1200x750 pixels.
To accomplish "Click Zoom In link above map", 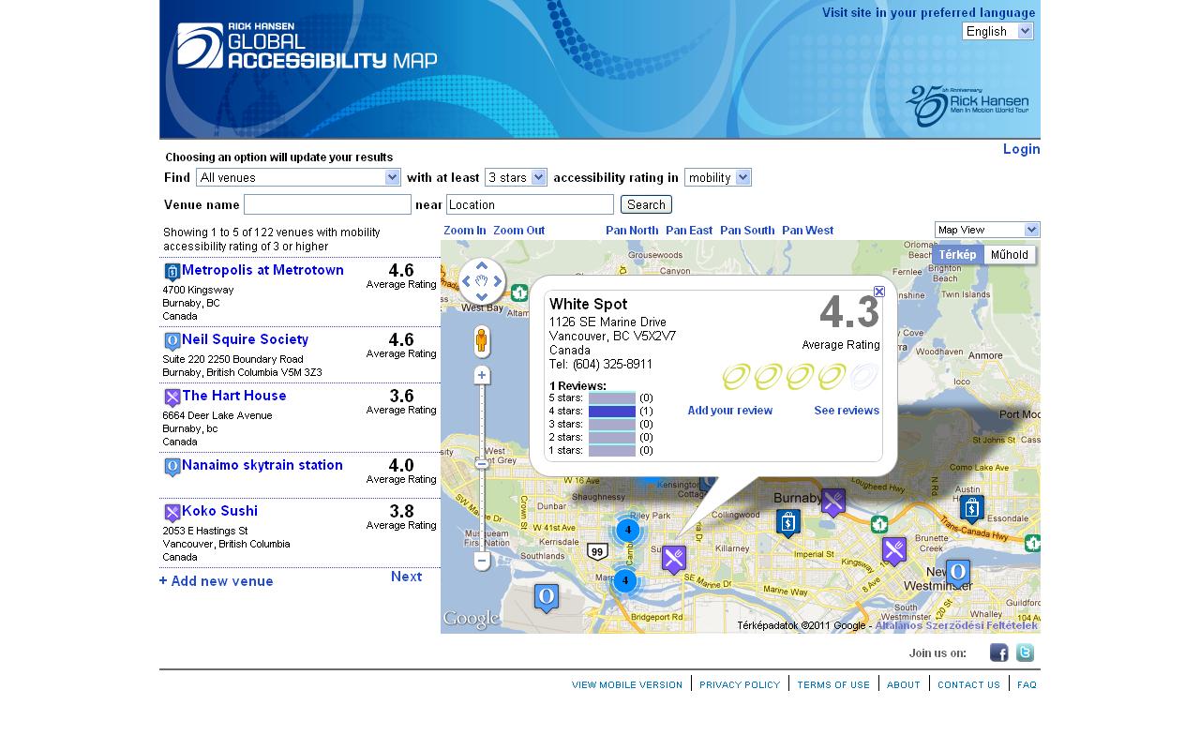I will (x=465, y=231).
